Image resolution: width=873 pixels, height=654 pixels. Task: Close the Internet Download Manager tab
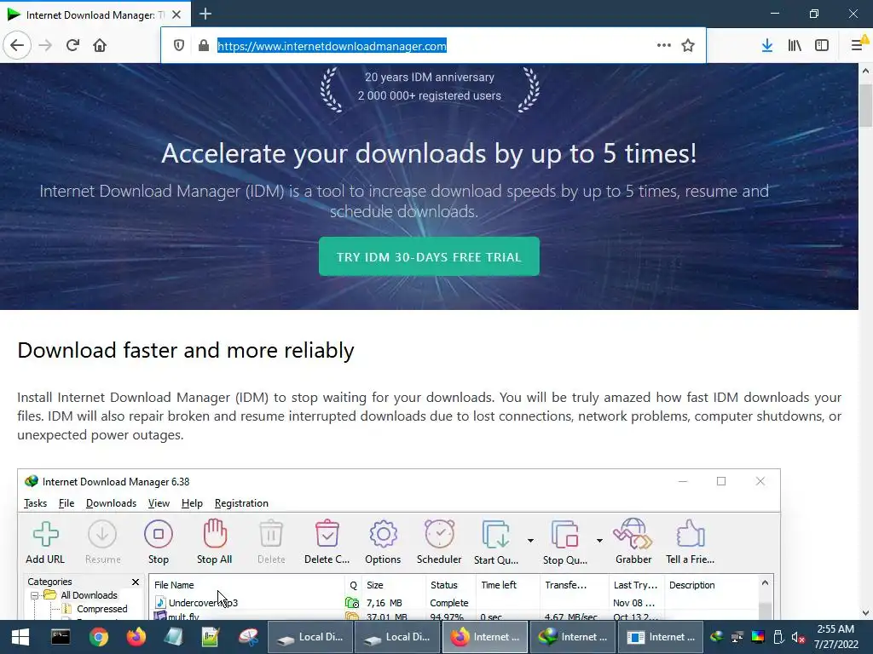(176, 14)
